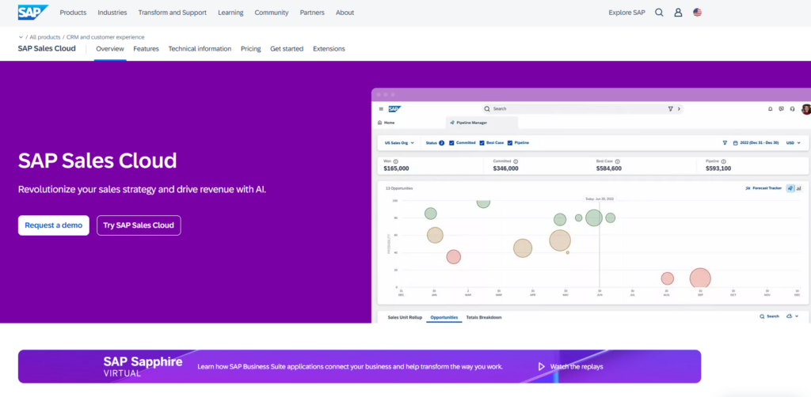
Task: Open the Community menu
Action: [272, 13]
